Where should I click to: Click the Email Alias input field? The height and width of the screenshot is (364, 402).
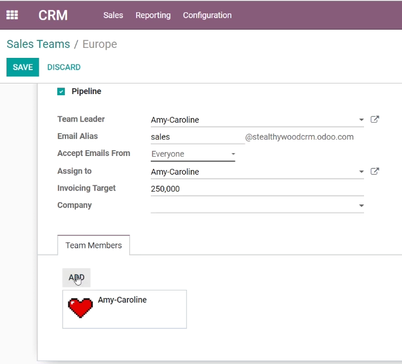pyautogui.click(x=197, y=137)
